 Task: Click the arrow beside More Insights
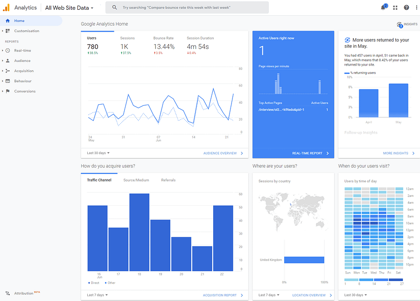click(x=413, y=154)
